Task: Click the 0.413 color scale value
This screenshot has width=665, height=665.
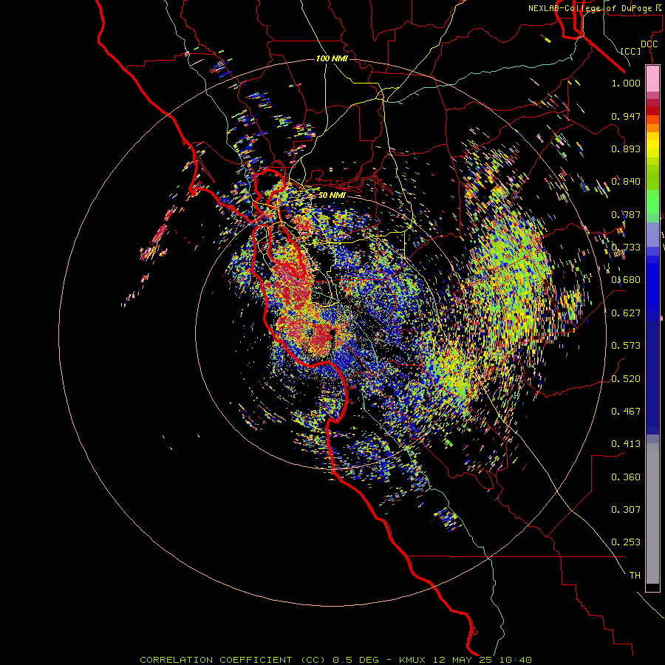Action: coord(626,444)
